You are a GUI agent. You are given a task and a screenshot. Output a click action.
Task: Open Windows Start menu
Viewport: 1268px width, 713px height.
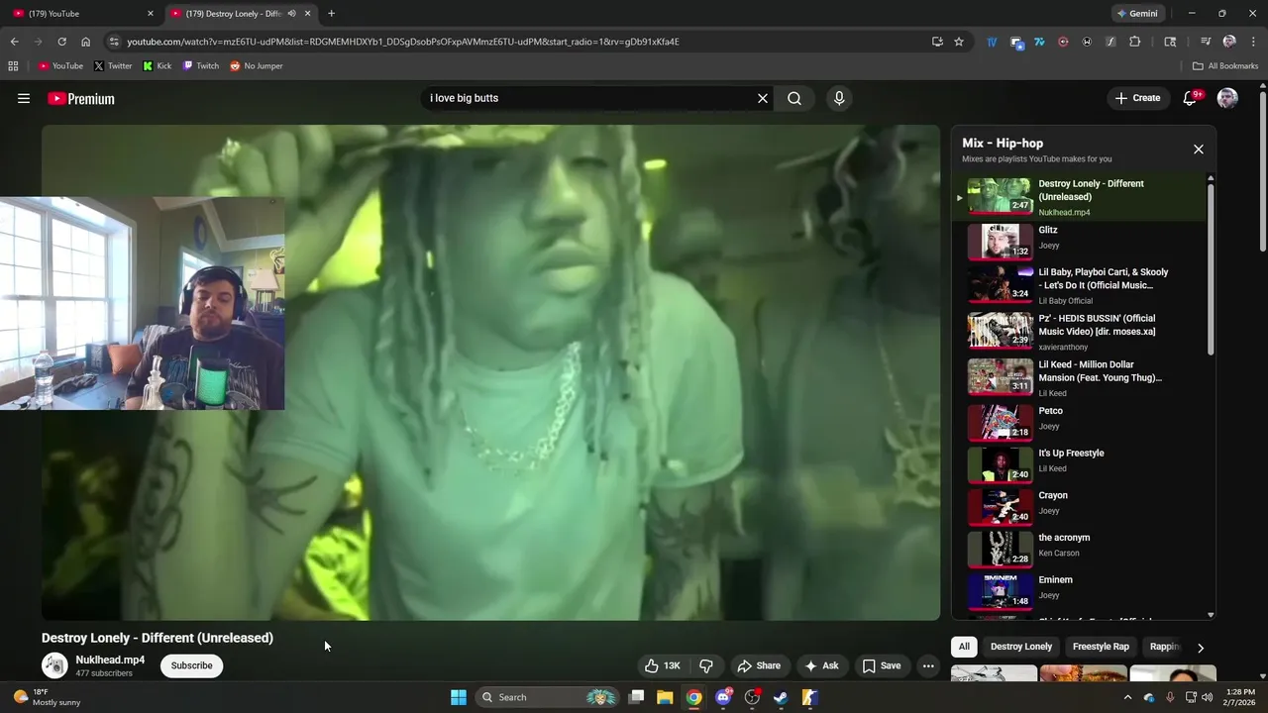click(x=459, y=697)
